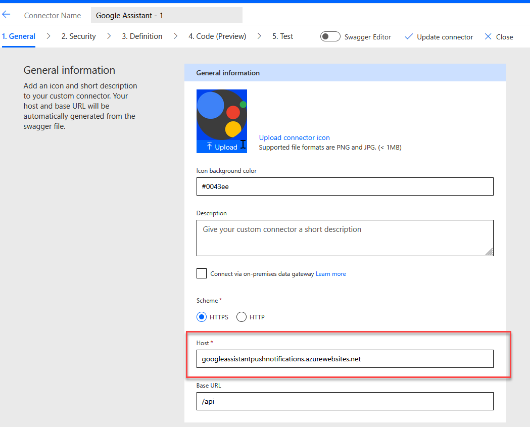
Task: Select the HTTPS scheme radio button
Action: click(x=202, y=317)
